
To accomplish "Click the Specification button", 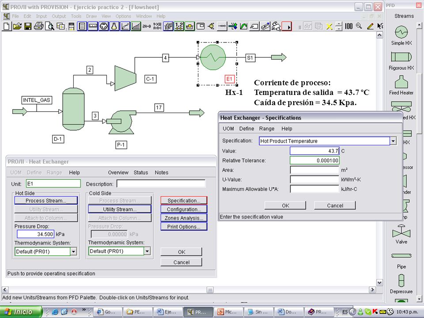I will 184,201.
